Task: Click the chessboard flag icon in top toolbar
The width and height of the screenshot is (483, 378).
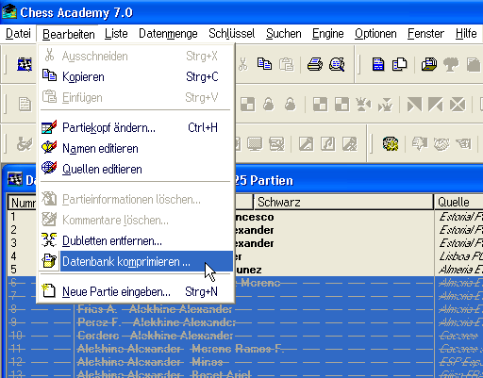Action: tap(25, 64)
